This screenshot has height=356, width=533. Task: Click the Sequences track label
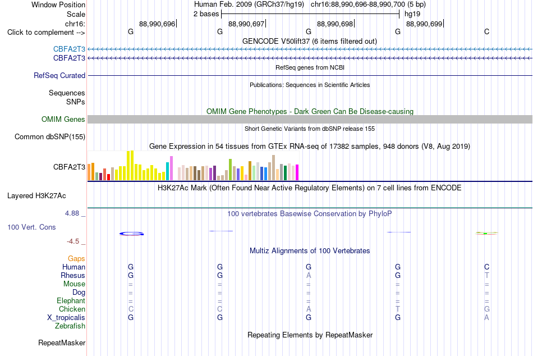(67, 93)
